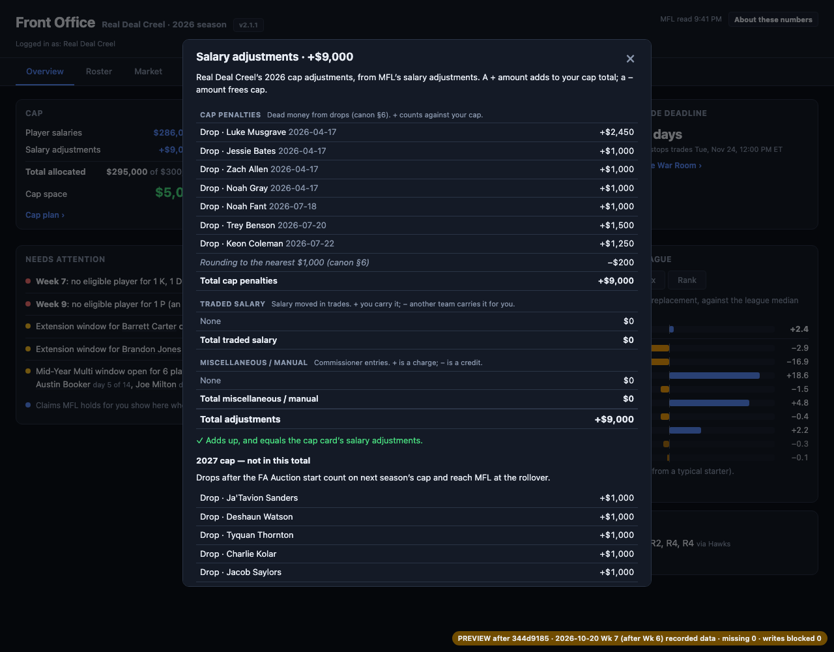This screenshot has height=652, width=834.
Task: Select the Drop · Jacob Saylors row
Action: click(417, 572)
